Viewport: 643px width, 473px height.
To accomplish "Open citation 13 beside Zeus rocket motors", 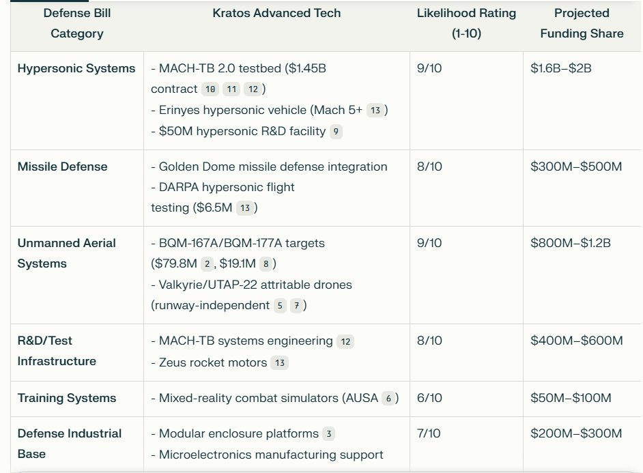I will click(280, 362).
